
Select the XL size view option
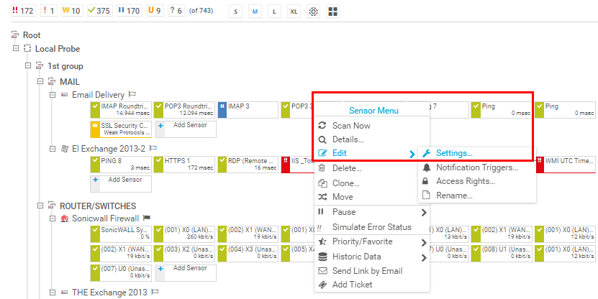(x=294, y=12)
